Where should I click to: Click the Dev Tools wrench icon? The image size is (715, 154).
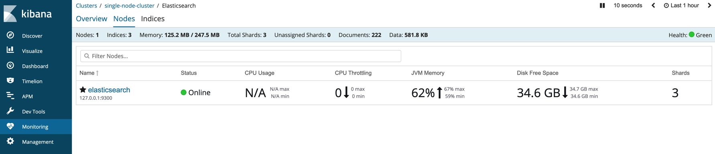coord(10,111)
